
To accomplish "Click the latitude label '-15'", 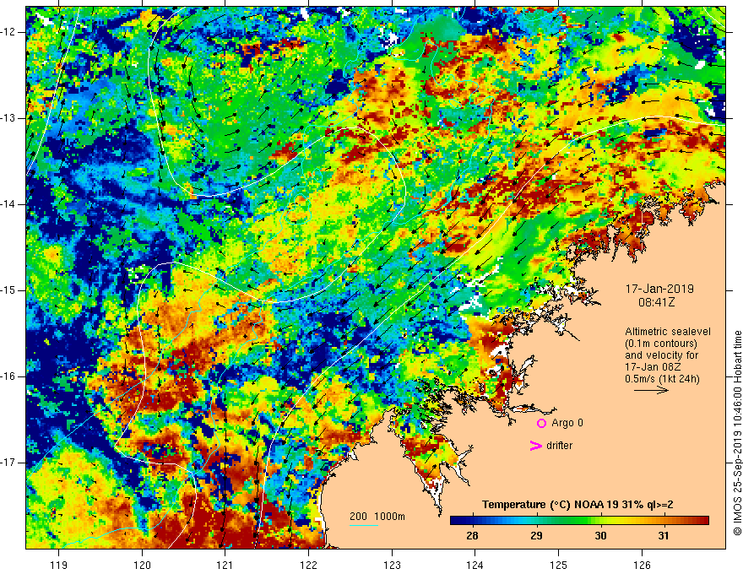I will pos(8,290).
